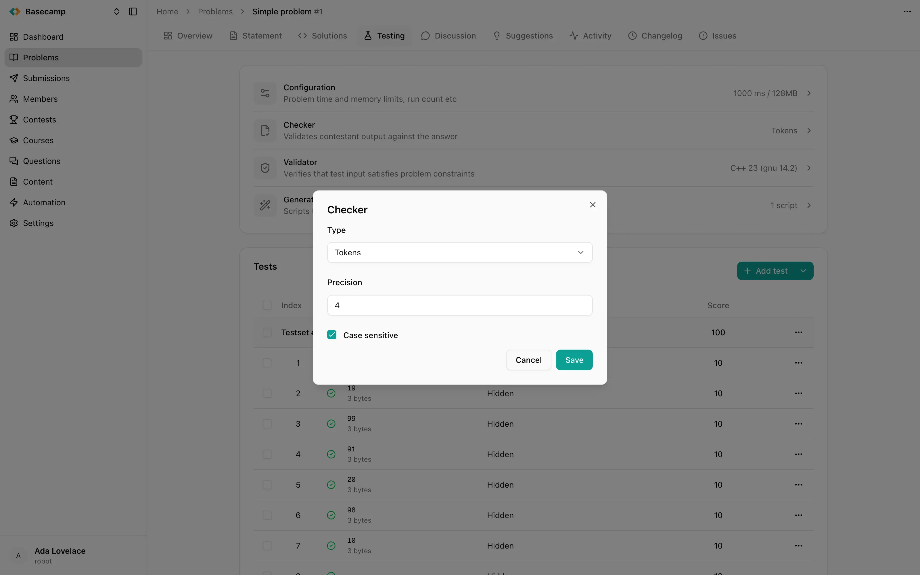Open the Type dropdown showing Tokens
The width and height of the screenshot is (920, 575).
(x=460, y=252)
